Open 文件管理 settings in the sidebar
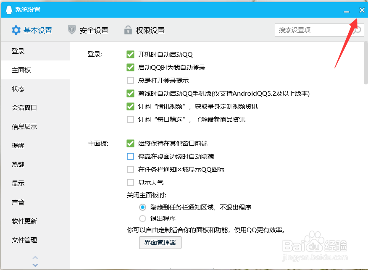Image resolution: width=368 pixels, height=270 pixels. click(35, 240)
